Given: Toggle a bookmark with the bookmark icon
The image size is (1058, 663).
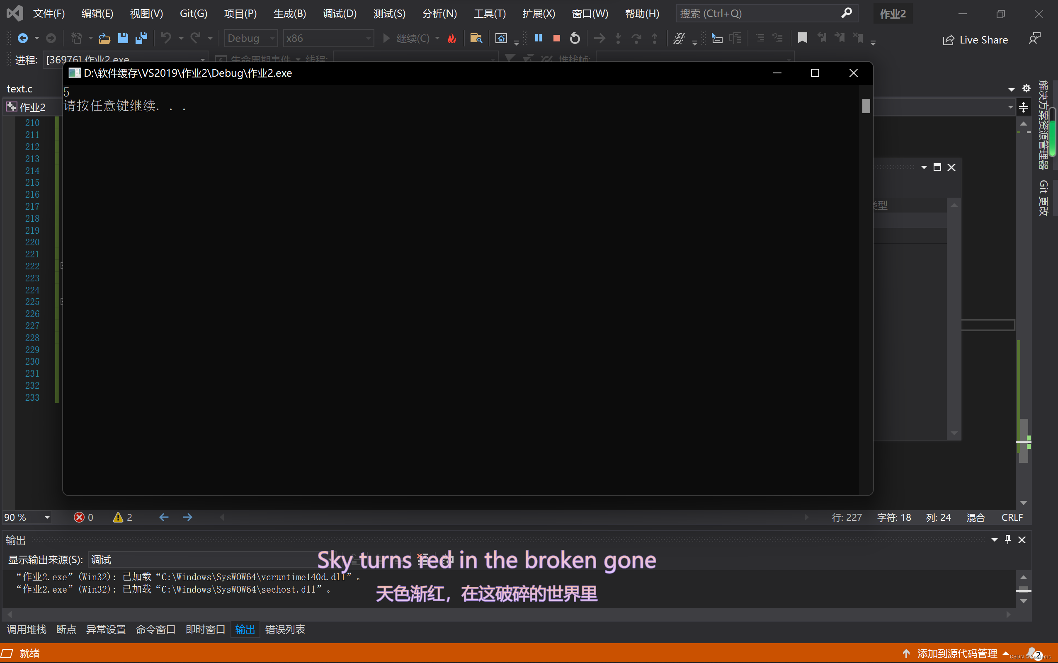Looking at the screenshot, I should pyautogui.click(x=803, y=38).
